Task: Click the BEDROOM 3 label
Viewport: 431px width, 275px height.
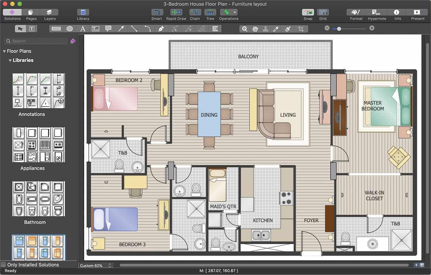Action: (132, 244)
